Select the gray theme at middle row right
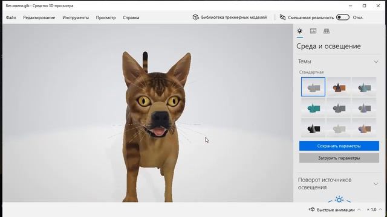Image resolution: width=387 pixels, height=217 pixels. [x=364, y=107]
